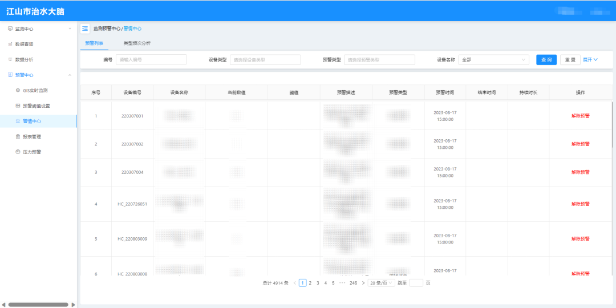Open the 设备名称 dropdown showing 全部
Image resolution: width=616 pixels, height=308 pixels.
(493, 60)
